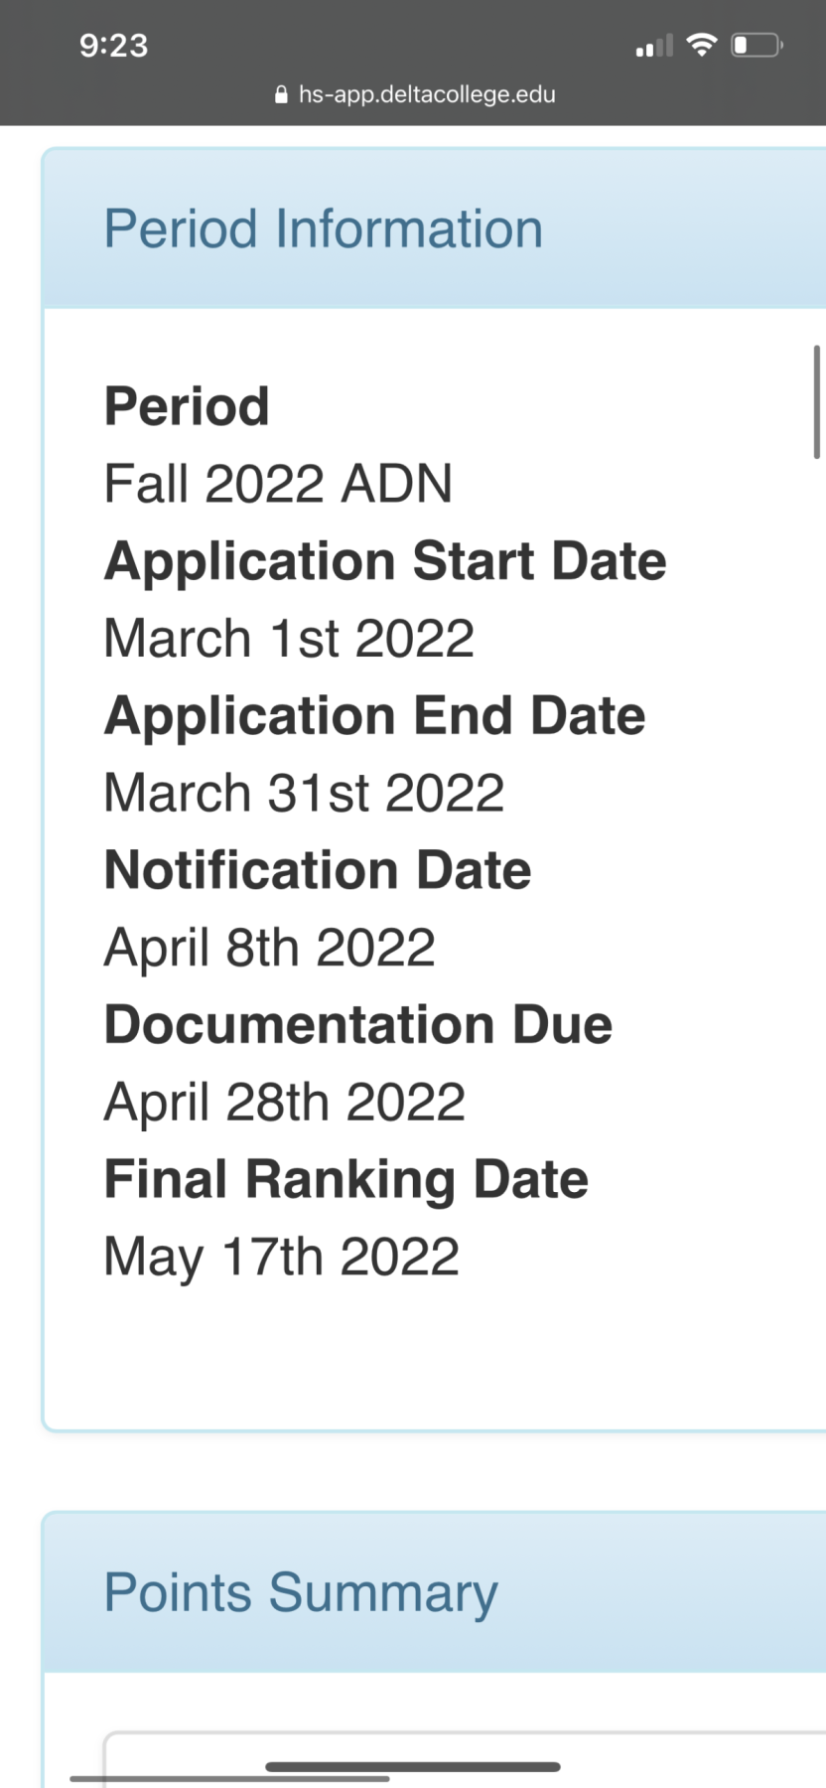Click the Points Summary panel header

click(x=434, y=1592)
